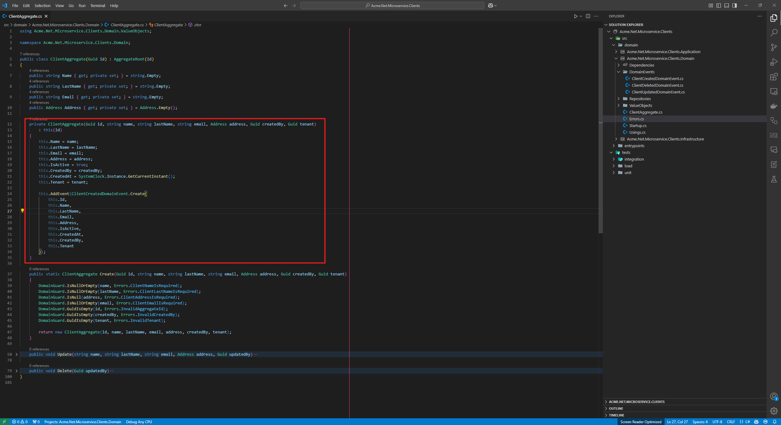Expand the ValueObjects folder
This screenshot has height=425, width=781.
click(x=618, y=105)
